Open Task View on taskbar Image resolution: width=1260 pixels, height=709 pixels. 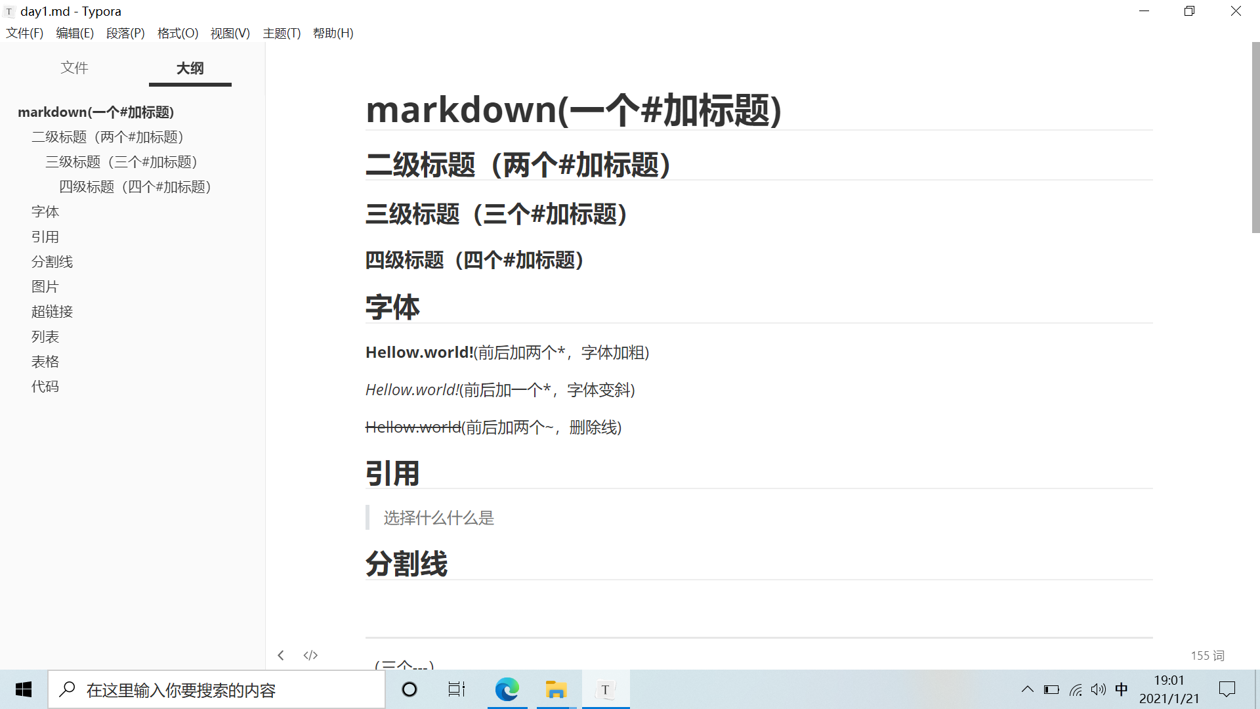point(456,689)
